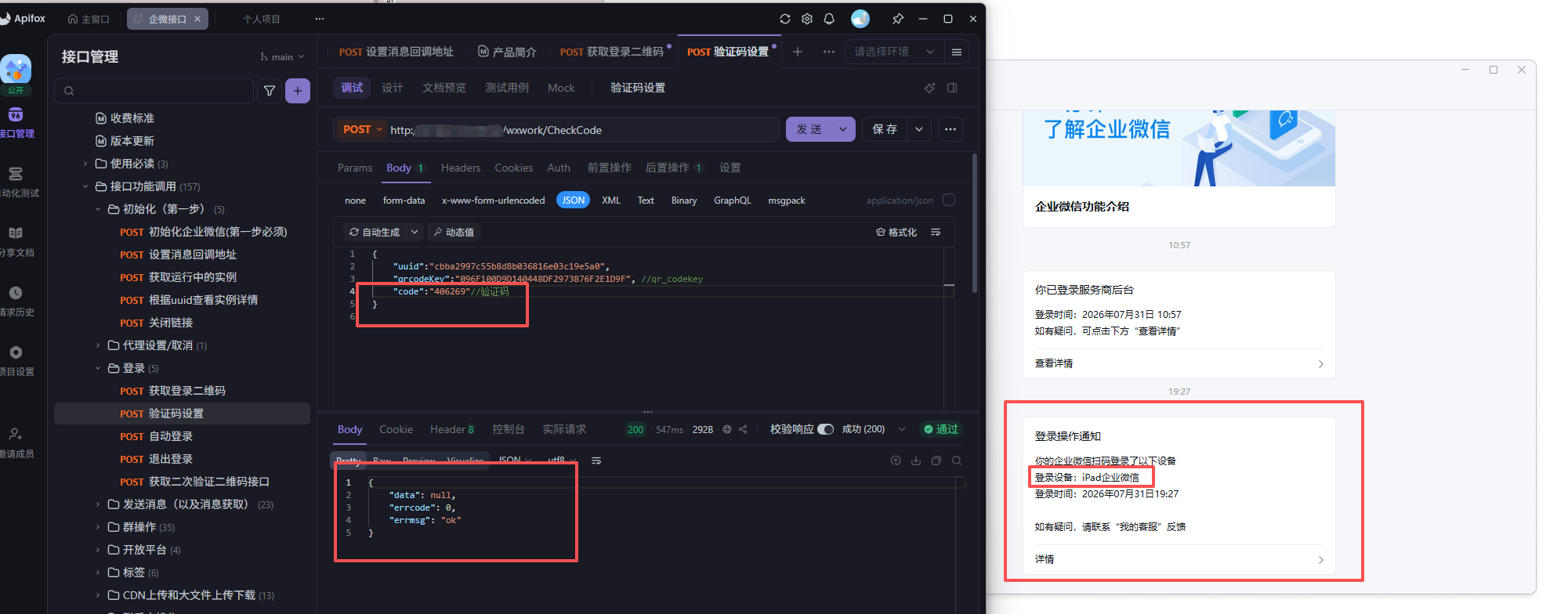Click the request URL input field

(x=583, y=129)
